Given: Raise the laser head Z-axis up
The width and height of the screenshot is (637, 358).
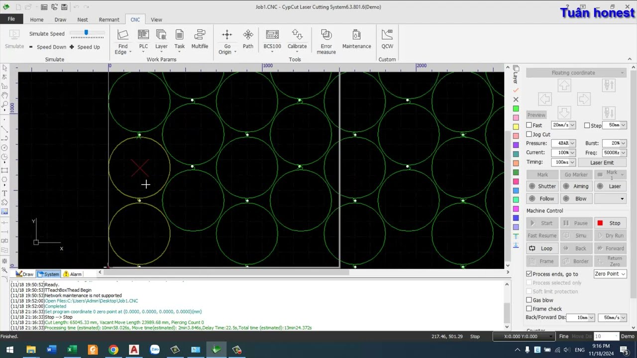Looking at the screenshot, I should (609, 85).
